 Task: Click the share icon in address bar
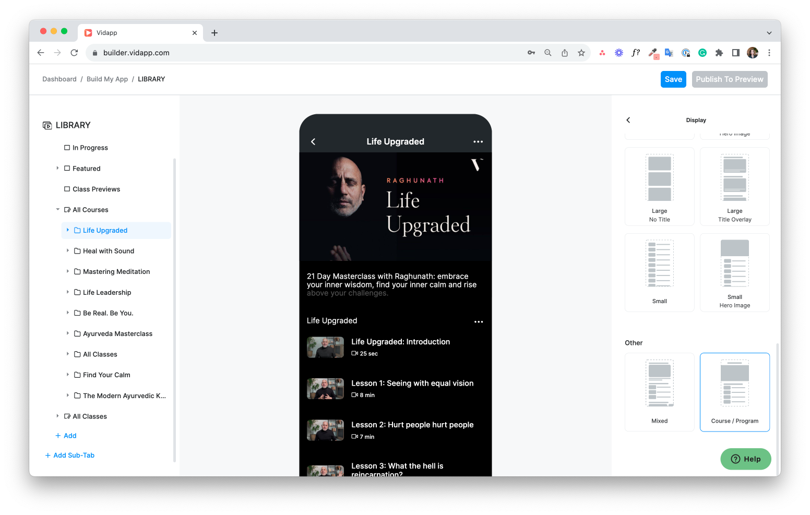[x=565, y=53]
